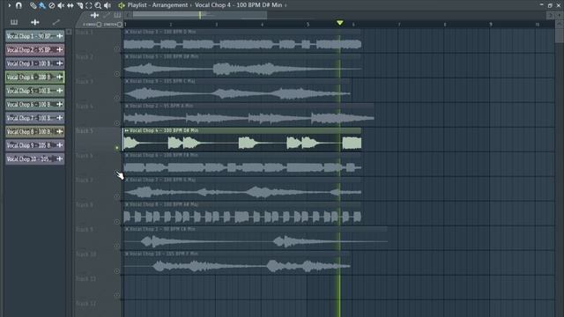564x317 pixels.
Task: Select Vocal Chop 5 in the picker
Action: click(x=35, y=91)
